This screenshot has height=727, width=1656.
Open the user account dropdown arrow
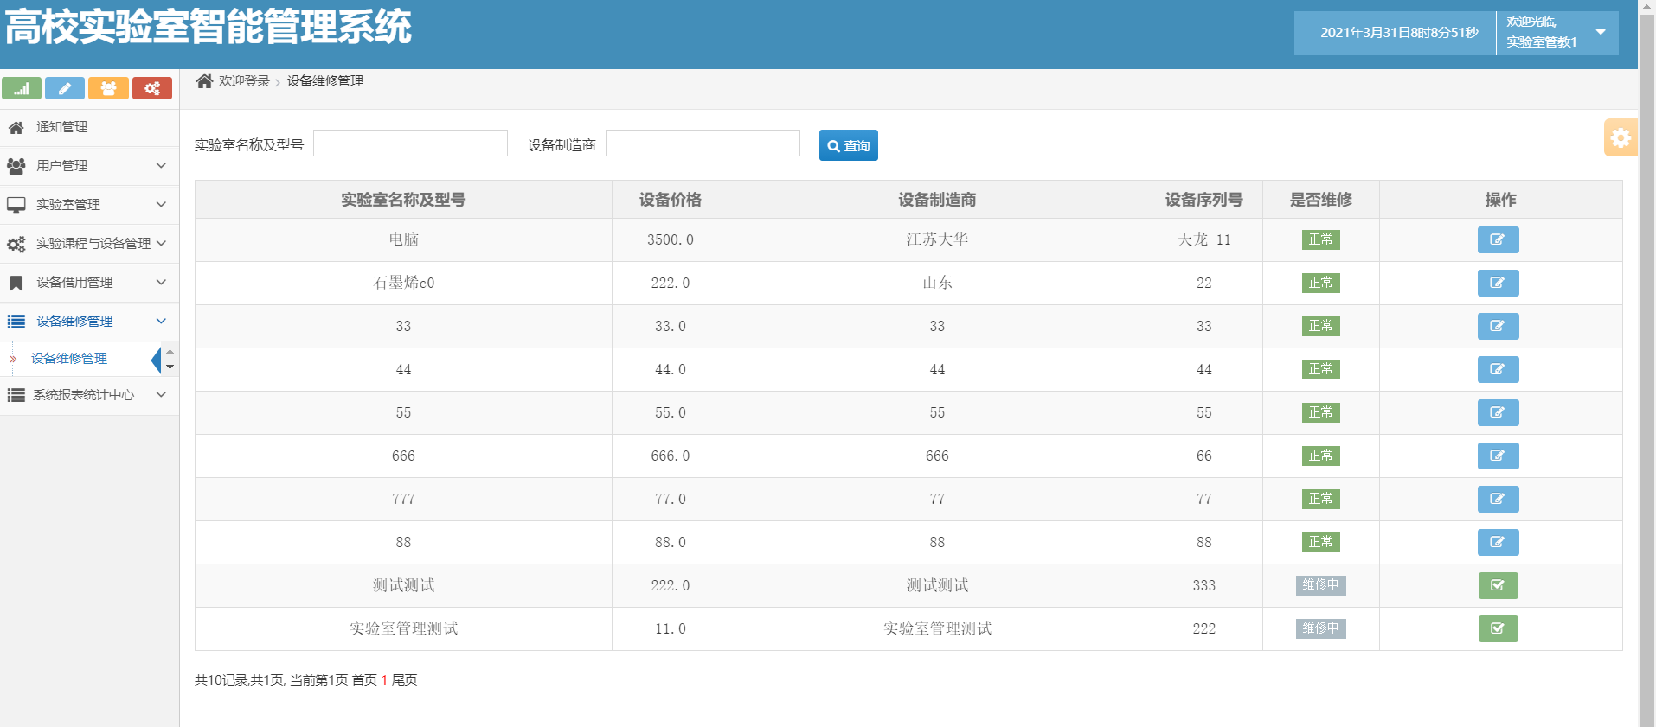click(x=1601, y=32)
